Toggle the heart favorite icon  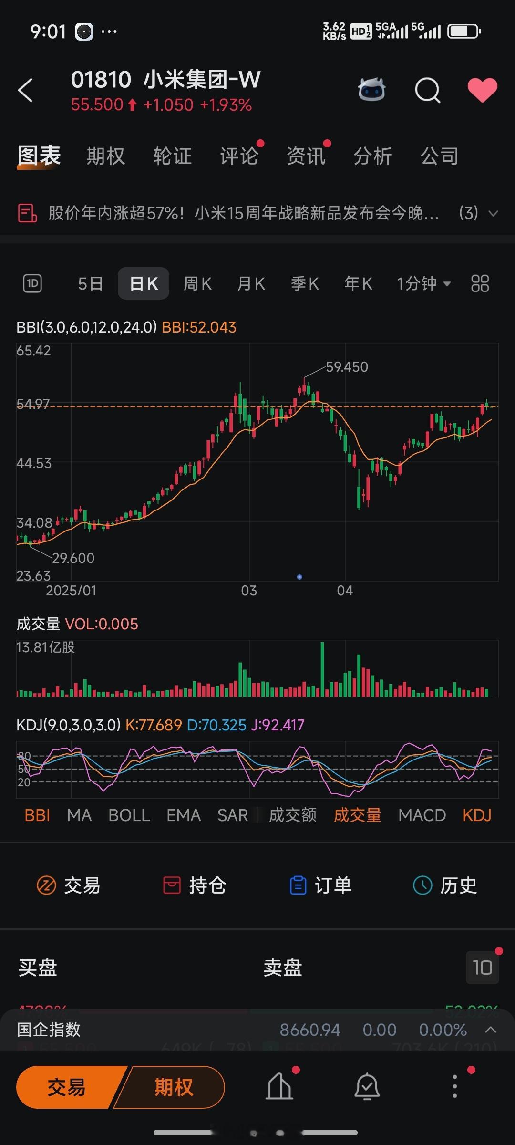click(482, 90)
